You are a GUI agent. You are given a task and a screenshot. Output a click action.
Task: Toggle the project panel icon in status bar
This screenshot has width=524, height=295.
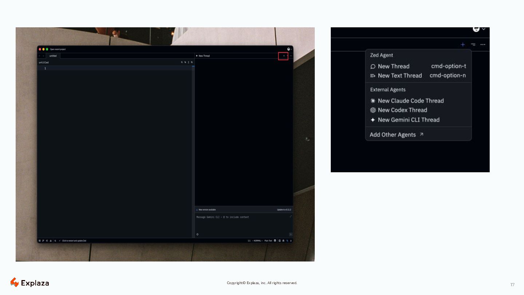[x=40, y=241]
